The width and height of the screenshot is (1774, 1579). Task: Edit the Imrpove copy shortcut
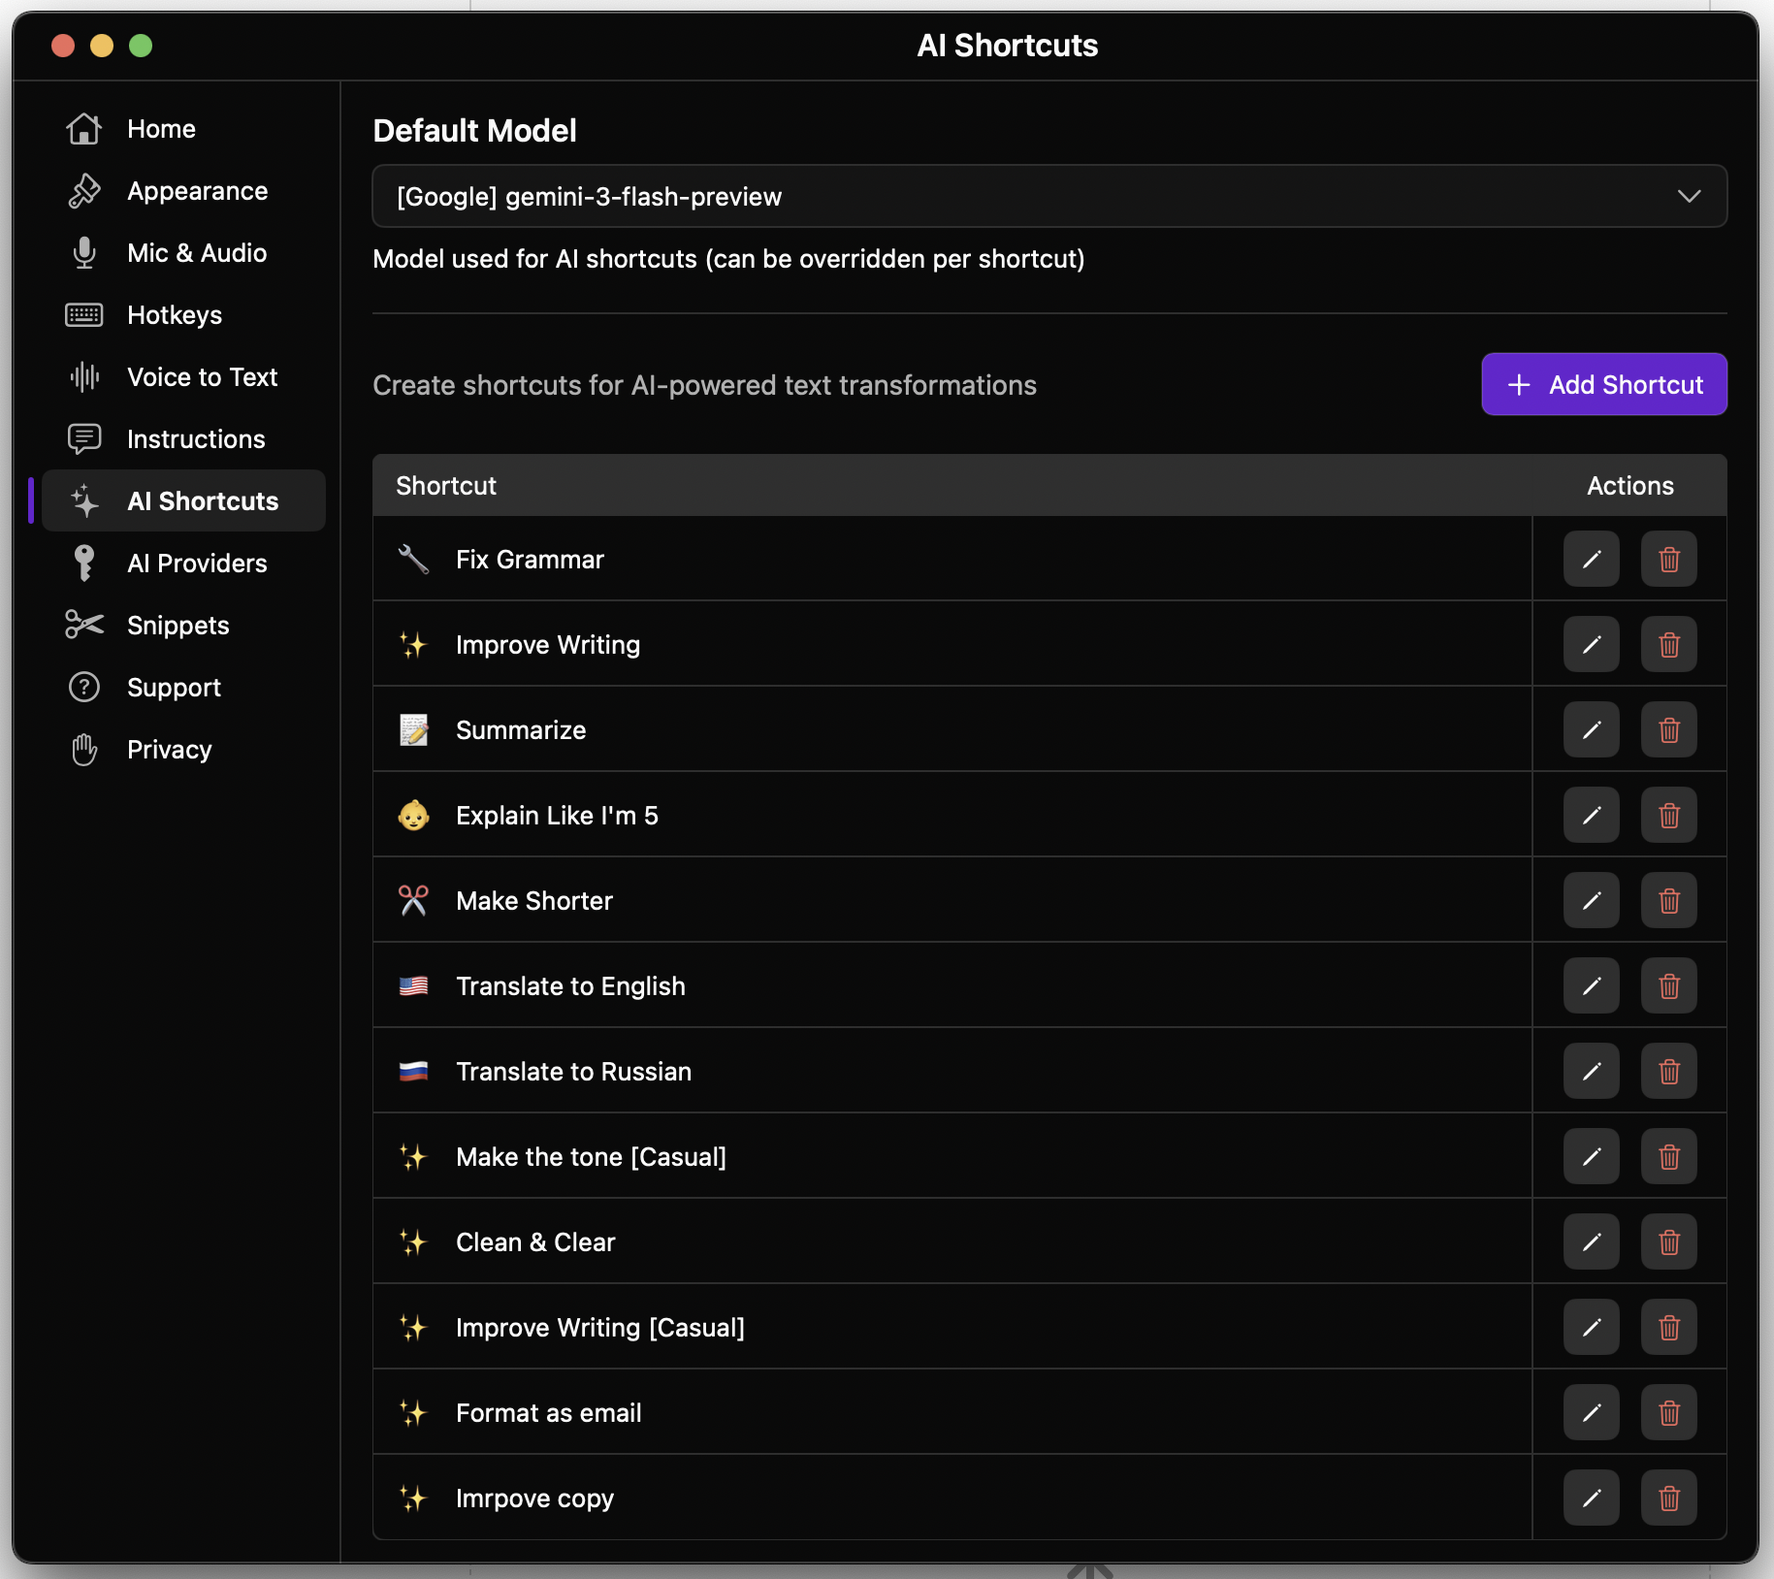click(x=1591, y=1498)
